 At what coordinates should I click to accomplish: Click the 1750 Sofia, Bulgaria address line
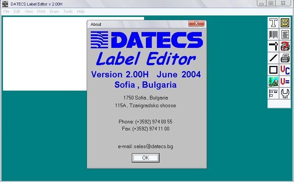tap(146, 98)
